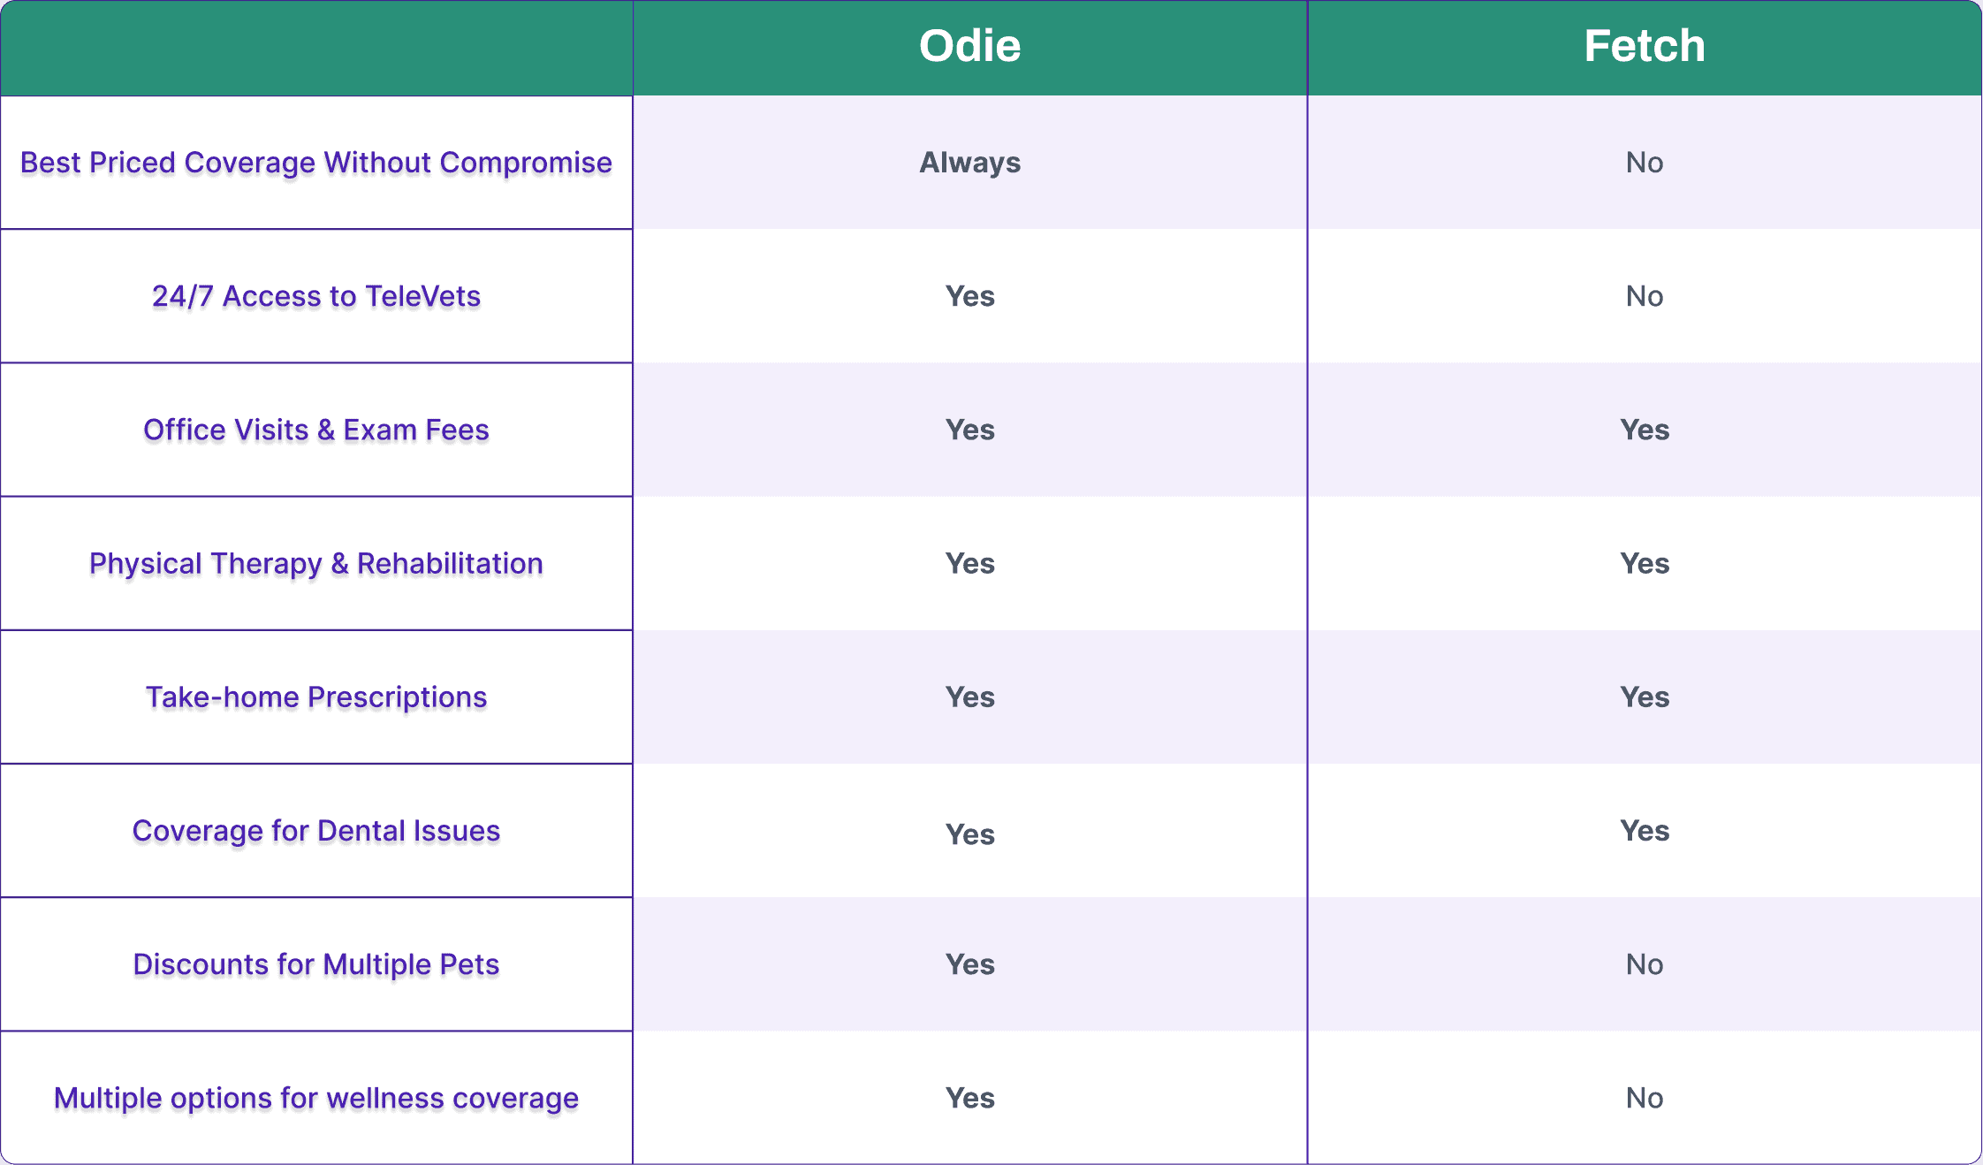Select Discounts for Multiple Pets label
This screenshot has height=1165, width=1983.
point(316,964)
